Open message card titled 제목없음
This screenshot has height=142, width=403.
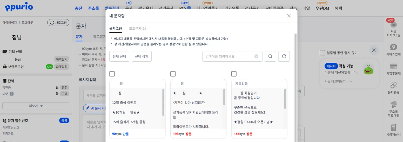(x=259, y=109)
